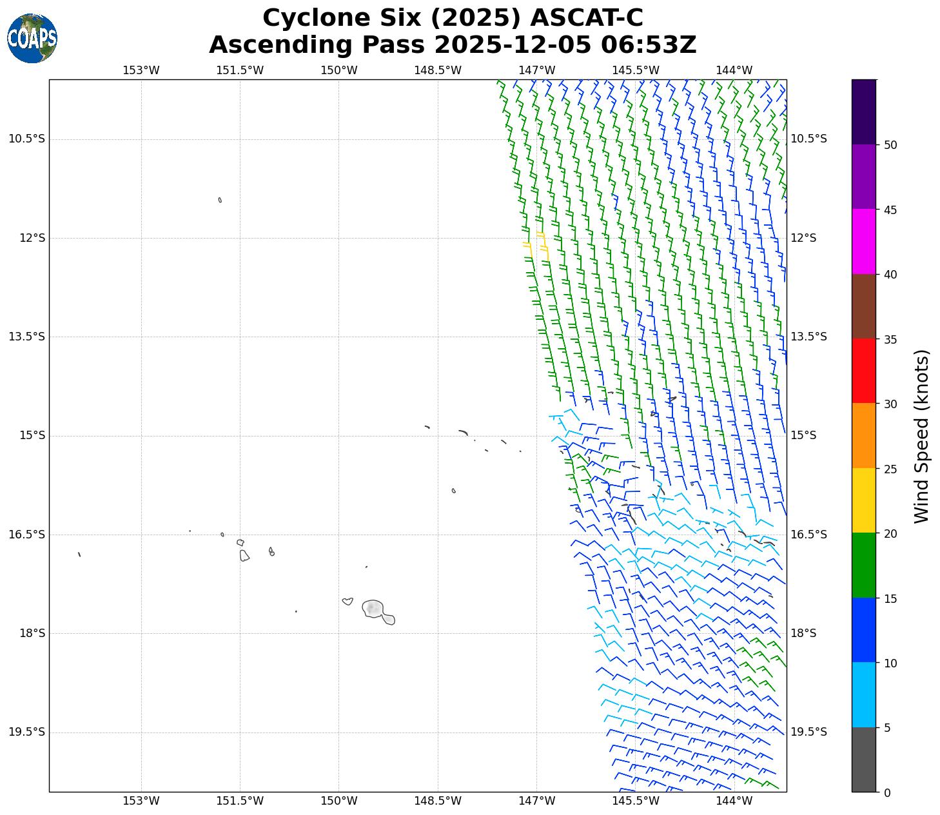Click the top axis 150°W label
This screenshot has height=815, width=940.
point(338,70)
